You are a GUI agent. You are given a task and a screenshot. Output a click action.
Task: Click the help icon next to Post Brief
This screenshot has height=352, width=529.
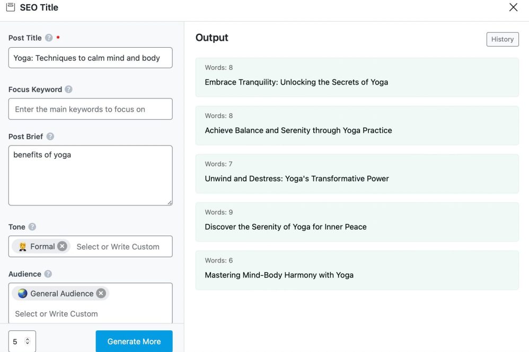pos(50,137)
